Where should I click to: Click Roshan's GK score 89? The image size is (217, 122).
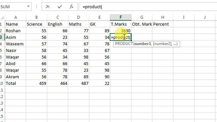100,31
